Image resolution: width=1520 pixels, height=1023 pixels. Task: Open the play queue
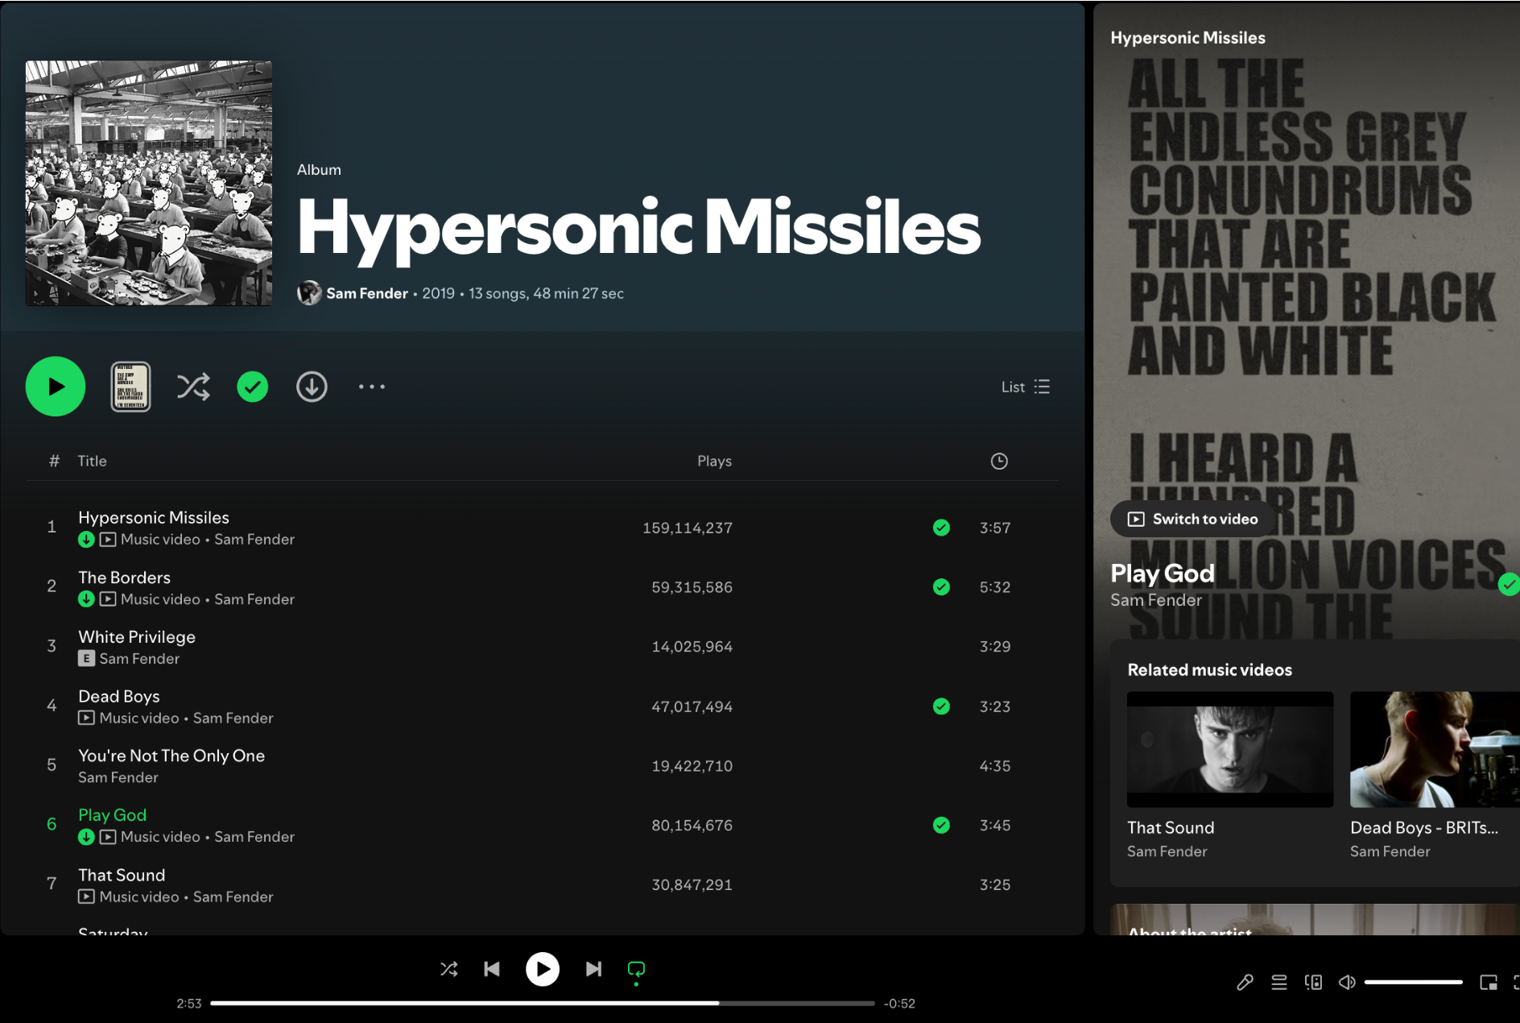1279,982
